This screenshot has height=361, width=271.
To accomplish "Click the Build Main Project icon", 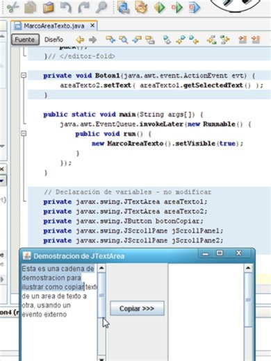I will [x=124, y=7].
